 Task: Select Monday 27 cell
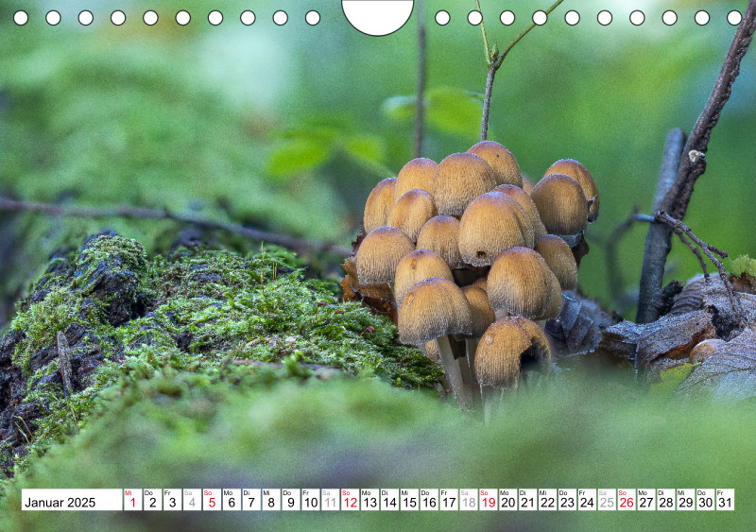(646, 500)
